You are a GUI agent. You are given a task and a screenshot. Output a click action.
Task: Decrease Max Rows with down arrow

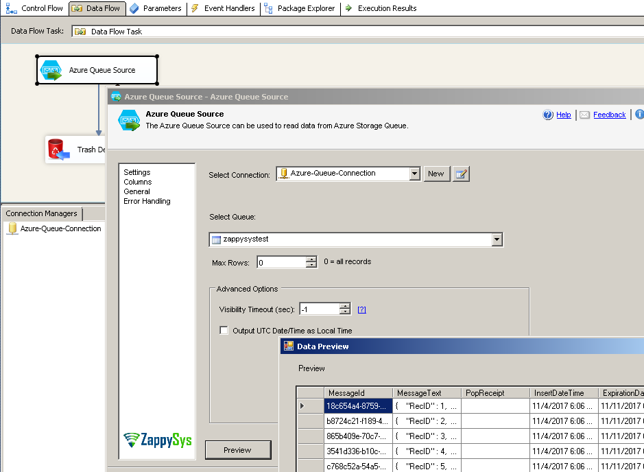coord(311,265)
